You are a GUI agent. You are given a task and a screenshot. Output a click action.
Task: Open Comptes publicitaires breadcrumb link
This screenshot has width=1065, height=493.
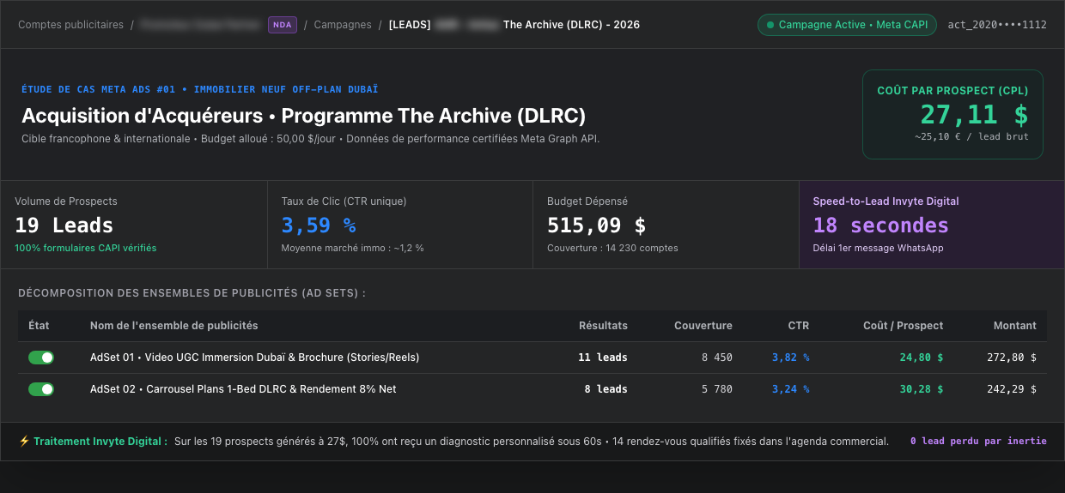[70, 25]
